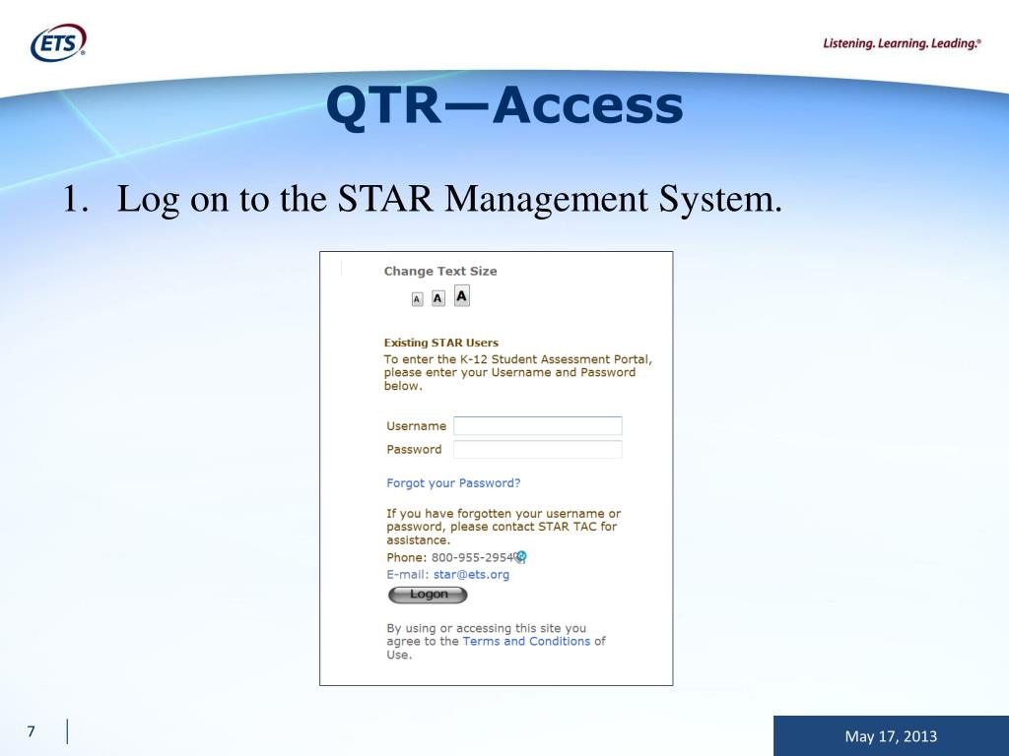Click the Logon button
This screenshot has width=1009, height=756.
[x=428, y=595]
